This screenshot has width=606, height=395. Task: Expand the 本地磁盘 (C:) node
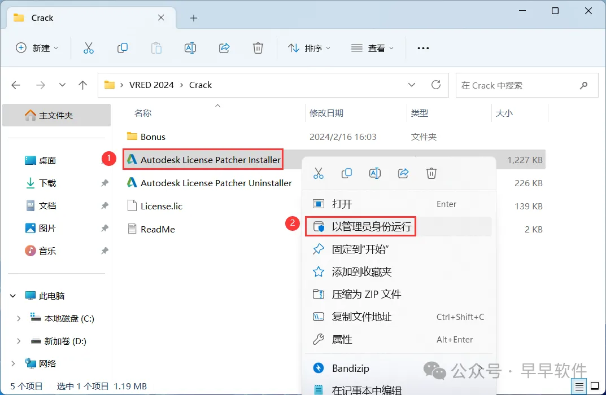point(19,319)
